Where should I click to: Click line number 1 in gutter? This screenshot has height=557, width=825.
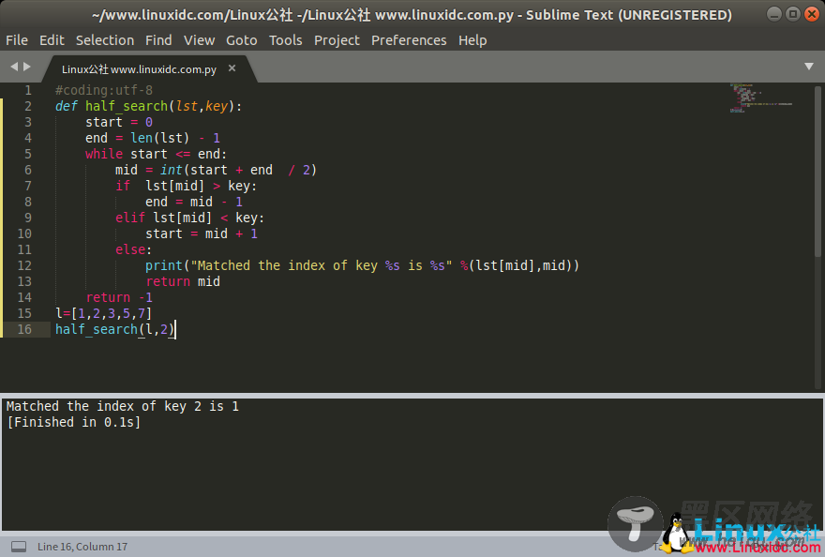click(28, 91)
